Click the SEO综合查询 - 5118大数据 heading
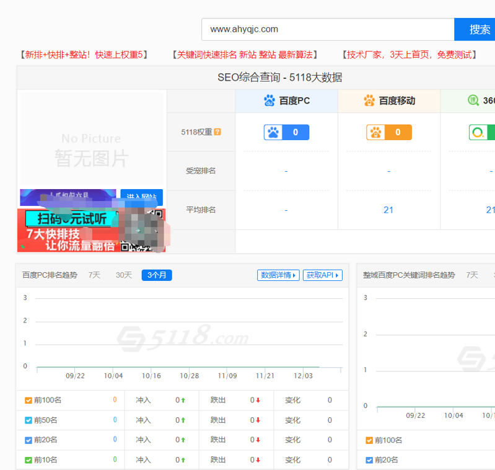495x470 pixels. click(279, 78)
